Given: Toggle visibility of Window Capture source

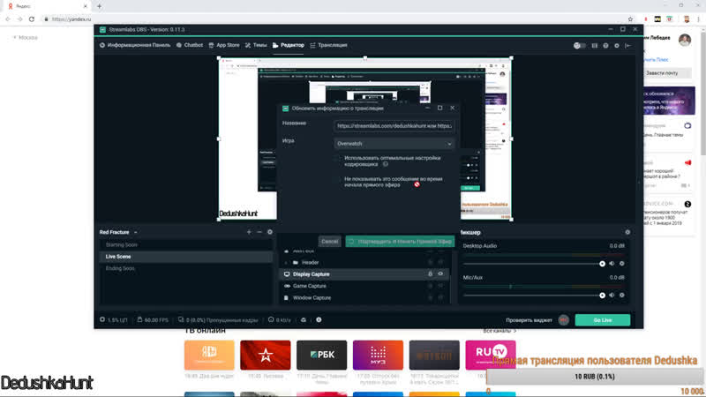Looking at the screenshot, I should click(440, 298).
